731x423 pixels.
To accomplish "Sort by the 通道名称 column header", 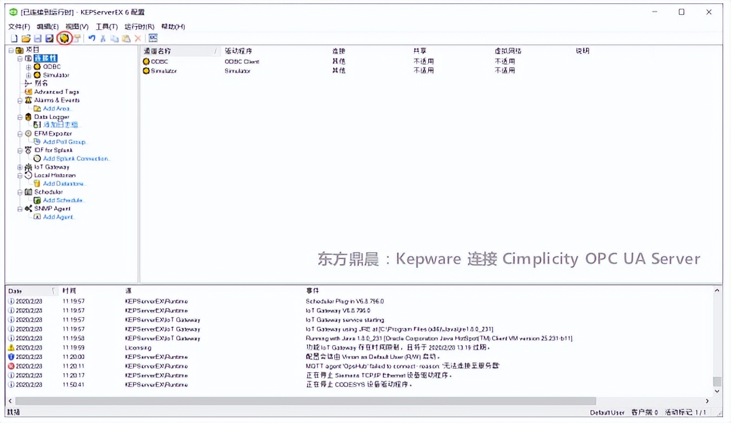I will point(181,51).
